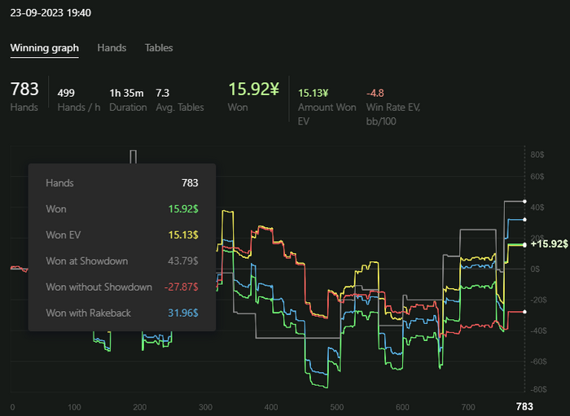The height and width of the screenshot is (416, 570).
Task: Click the red non-showdown line endpoint dot
Action: tap(524, 312)
